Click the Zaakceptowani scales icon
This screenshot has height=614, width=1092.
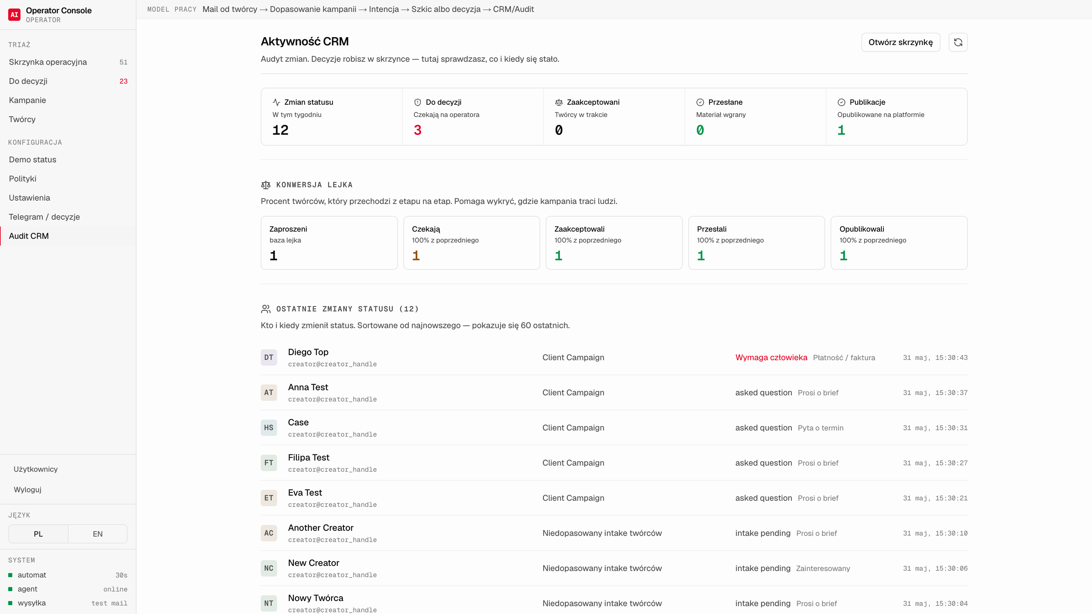tap(559, 102)
